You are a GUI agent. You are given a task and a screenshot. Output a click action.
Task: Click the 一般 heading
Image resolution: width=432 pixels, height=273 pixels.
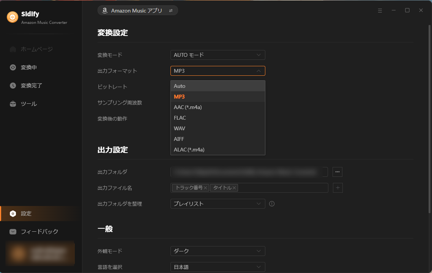[105, 229]
